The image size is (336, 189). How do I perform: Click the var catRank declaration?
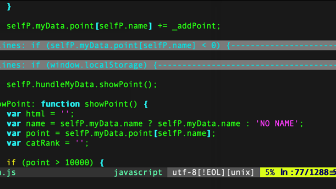48,143
